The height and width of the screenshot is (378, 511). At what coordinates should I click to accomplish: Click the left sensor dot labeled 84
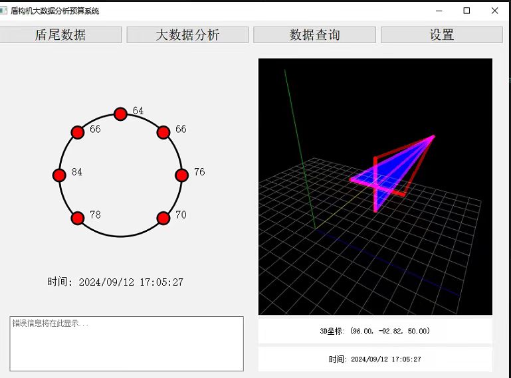(x=59, y=175)
